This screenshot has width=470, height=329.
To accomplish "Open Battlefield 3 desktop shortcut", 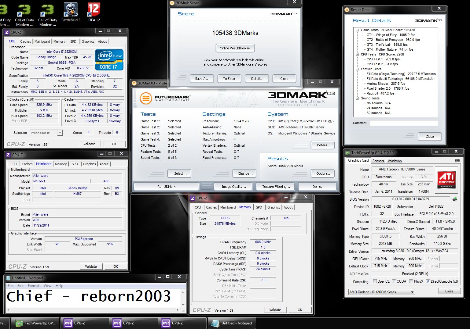I will [x=71, y=12].
